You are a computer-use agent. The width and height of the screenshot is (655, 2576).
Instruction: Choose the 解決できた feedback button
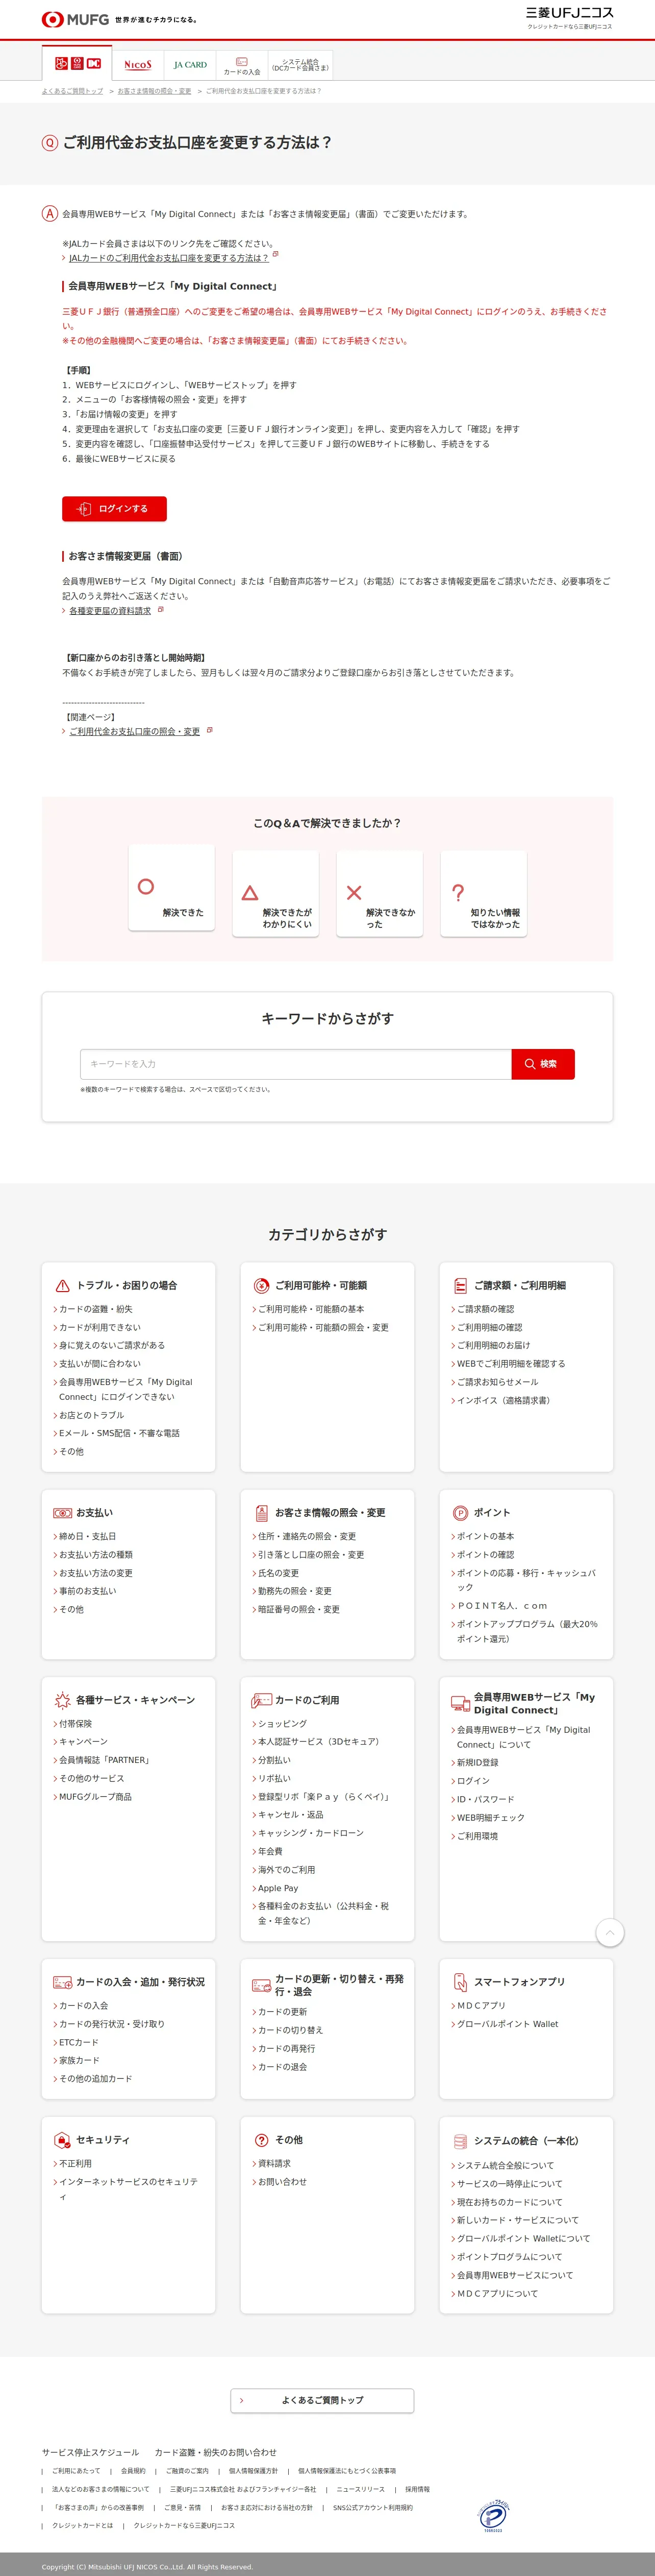[x=172, y=887]
